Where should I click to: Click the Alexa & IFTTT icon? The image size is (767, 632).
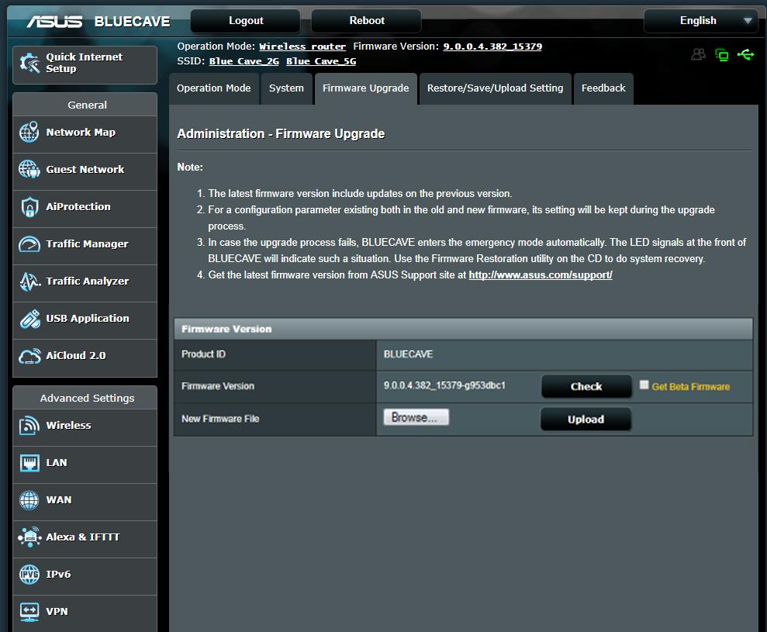[x=29, y=537]
